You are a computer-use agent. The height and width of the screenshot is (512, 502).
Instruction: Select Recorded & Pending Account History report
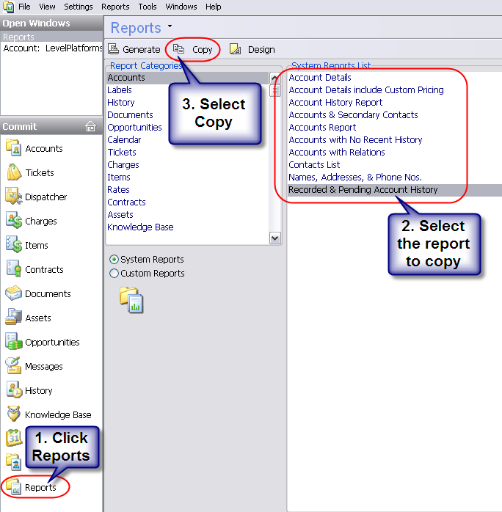[363, 189]
